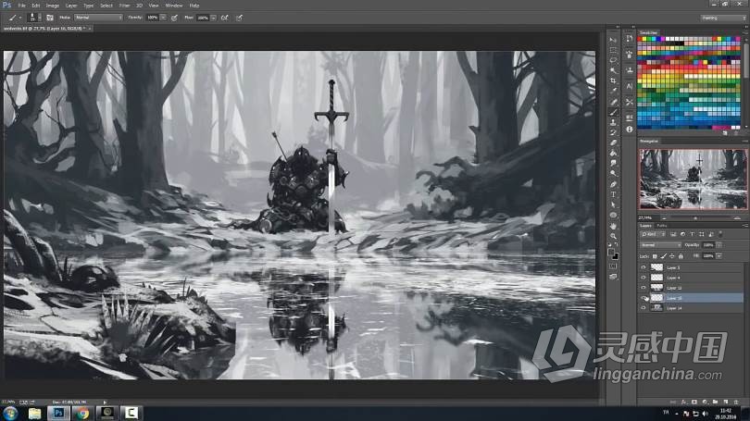Adjust the Navigator zoom slider
750x421 pixels.
pyautogui.click(x=695, y=218)
